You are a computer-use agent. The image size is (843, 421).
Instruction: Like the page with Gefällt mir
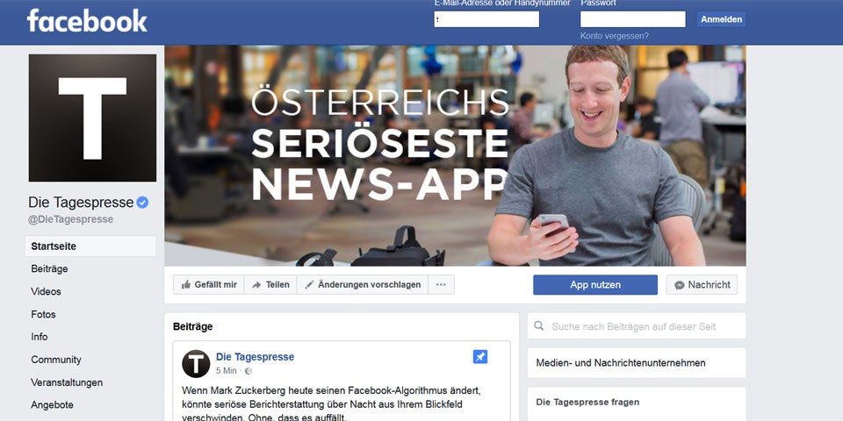(x=209, y=284)
